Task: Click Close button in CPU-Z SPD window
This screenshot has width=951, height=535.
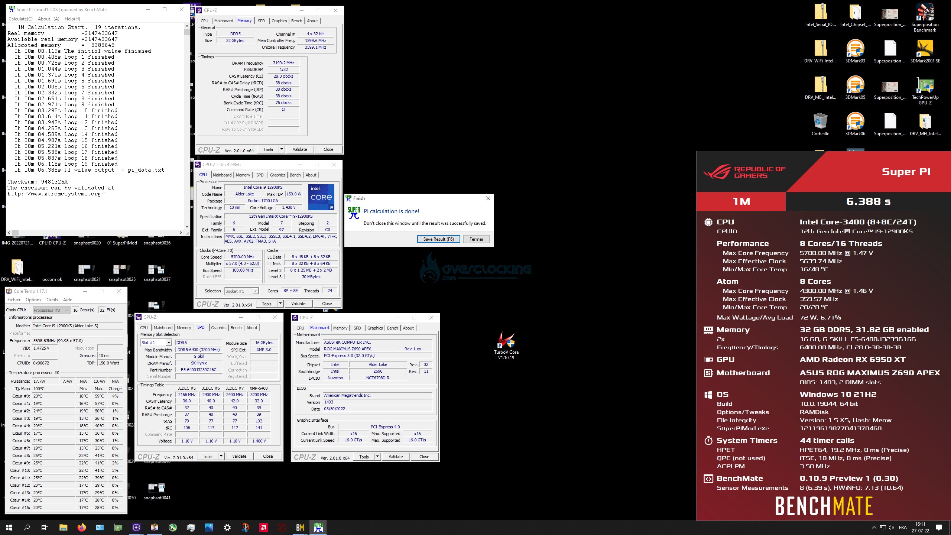Action: click(268, 456)
